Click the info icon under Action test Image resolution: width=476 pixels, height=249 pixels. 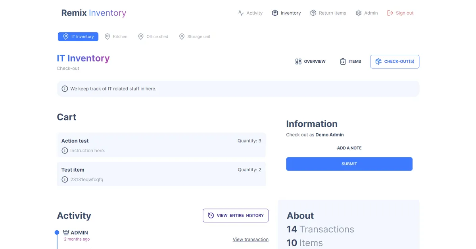pos(65,151)
